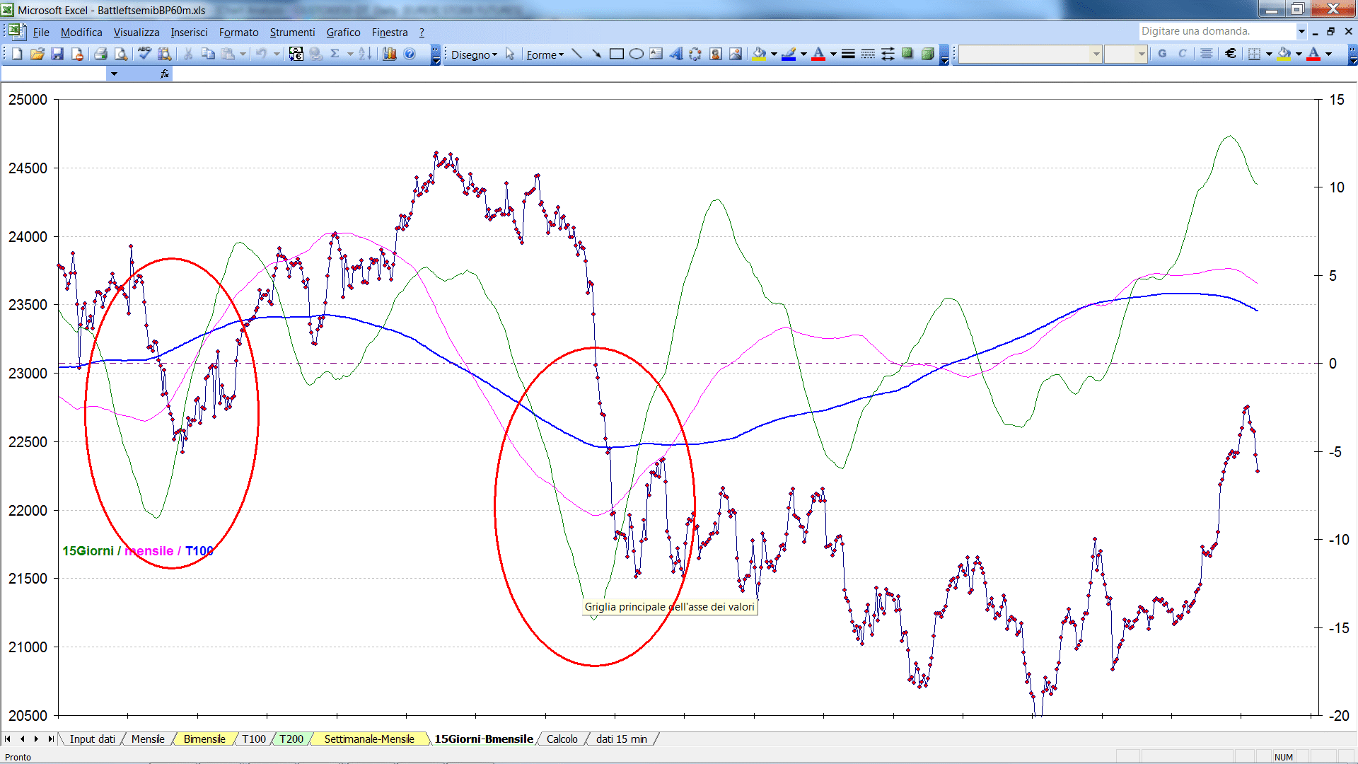Apply blue line color brush swatch
The width and height of the screenshot is (1358, 764).
click(x=789, y=54)
